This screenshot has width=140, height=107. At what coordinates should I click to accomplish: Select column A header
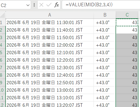[50, 15]
